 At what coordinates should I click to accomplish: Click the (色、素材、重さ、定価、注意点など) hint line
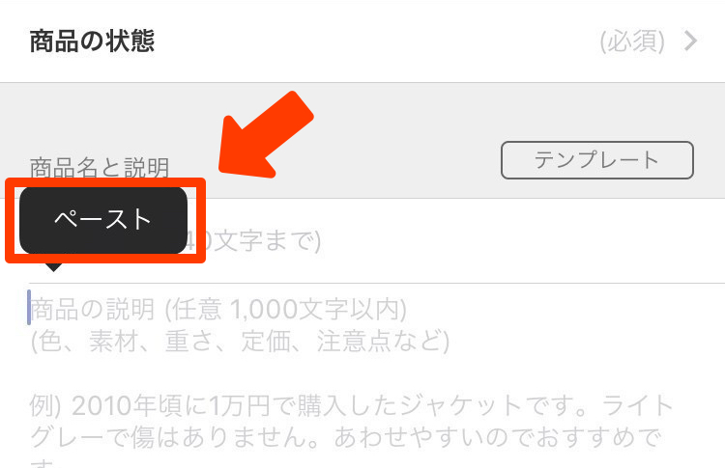pyautogui.click(x=240, y=341)
